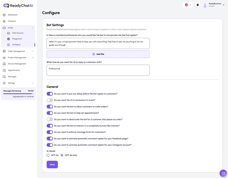Open the language flag dropdown
The width and height of the screenshot is (228, 178).
tap(188, 5)
